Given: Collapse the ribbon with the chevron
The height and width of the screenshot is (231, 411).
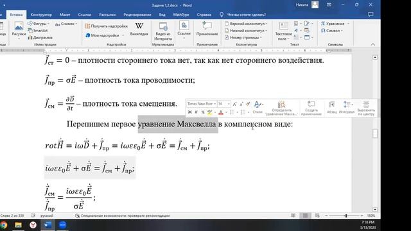Looking at the screenshot, I should point(372,44).
